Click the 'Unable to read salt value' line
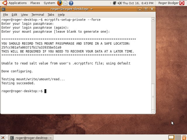Viewport: 187px width, 140px height. tap(66, 63)
